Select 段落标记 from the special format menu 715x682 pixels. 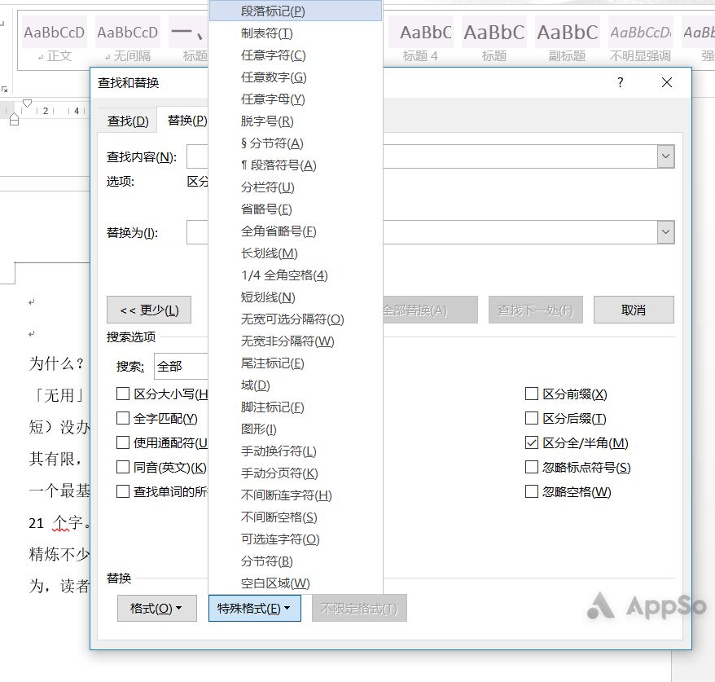coord(261,9)
